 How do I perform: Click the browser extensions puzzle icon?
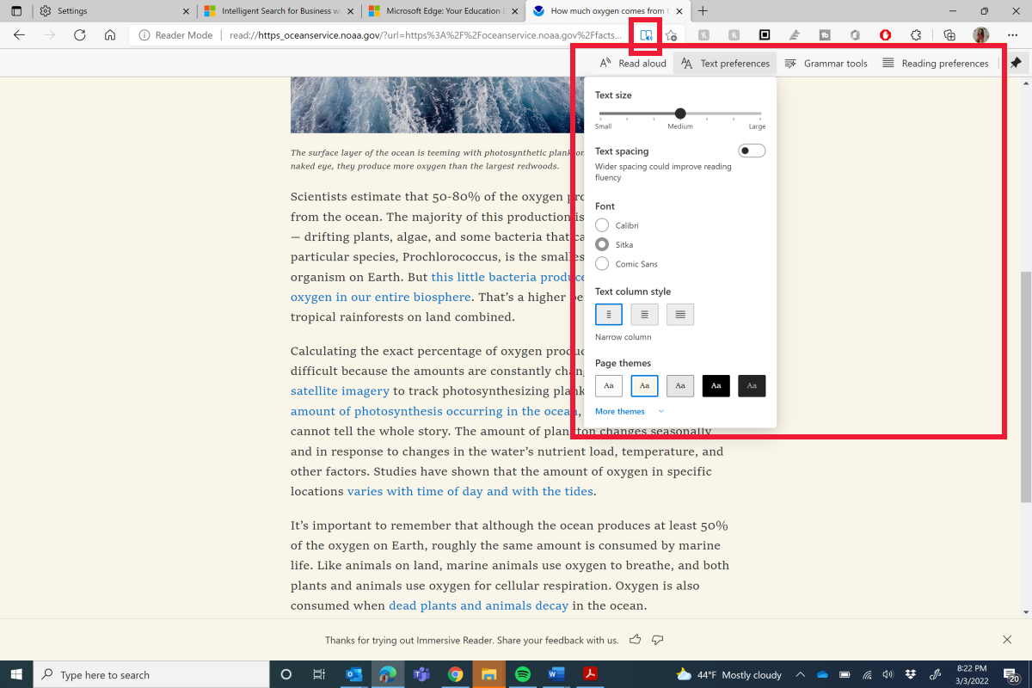pyautogui.click(x=914, y=34)
